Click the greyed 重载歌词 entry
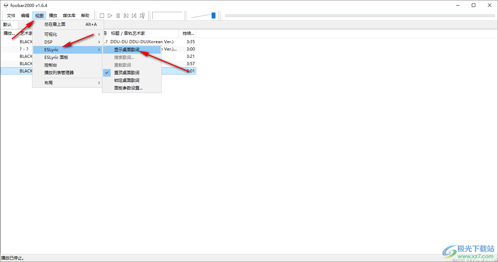Image resolution: width=498 pixels, height=262 pixels. (x=132, y=65)
